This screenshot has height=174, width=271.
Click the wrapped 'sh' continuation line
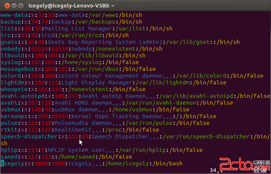[4, 143]
